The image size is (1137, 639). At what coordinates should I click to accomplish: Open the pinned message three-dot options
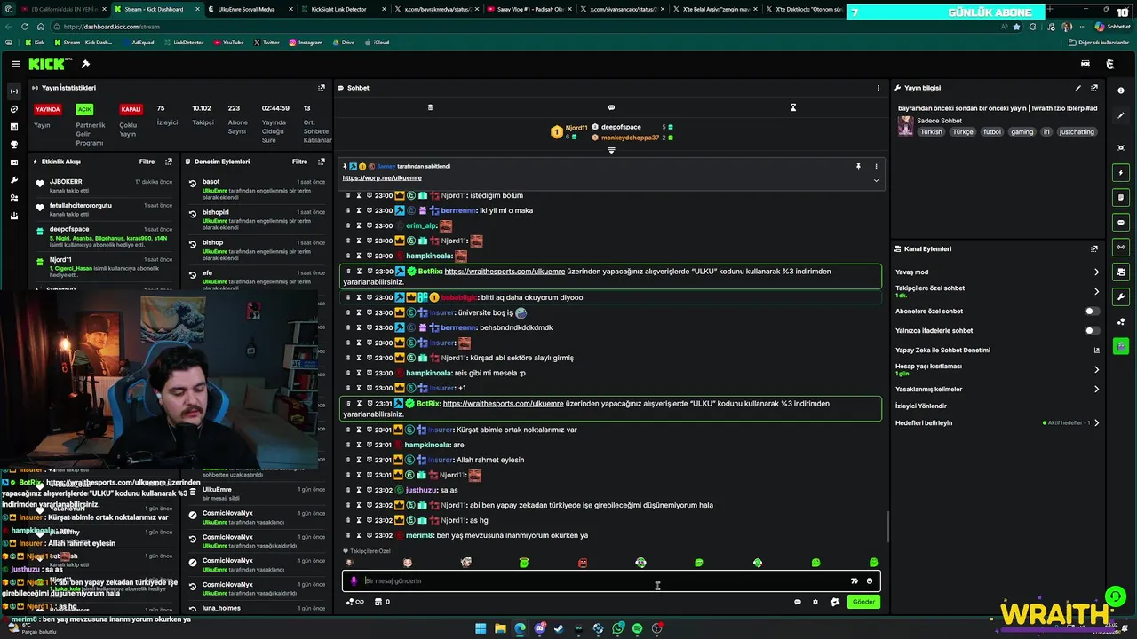(876, 166)
